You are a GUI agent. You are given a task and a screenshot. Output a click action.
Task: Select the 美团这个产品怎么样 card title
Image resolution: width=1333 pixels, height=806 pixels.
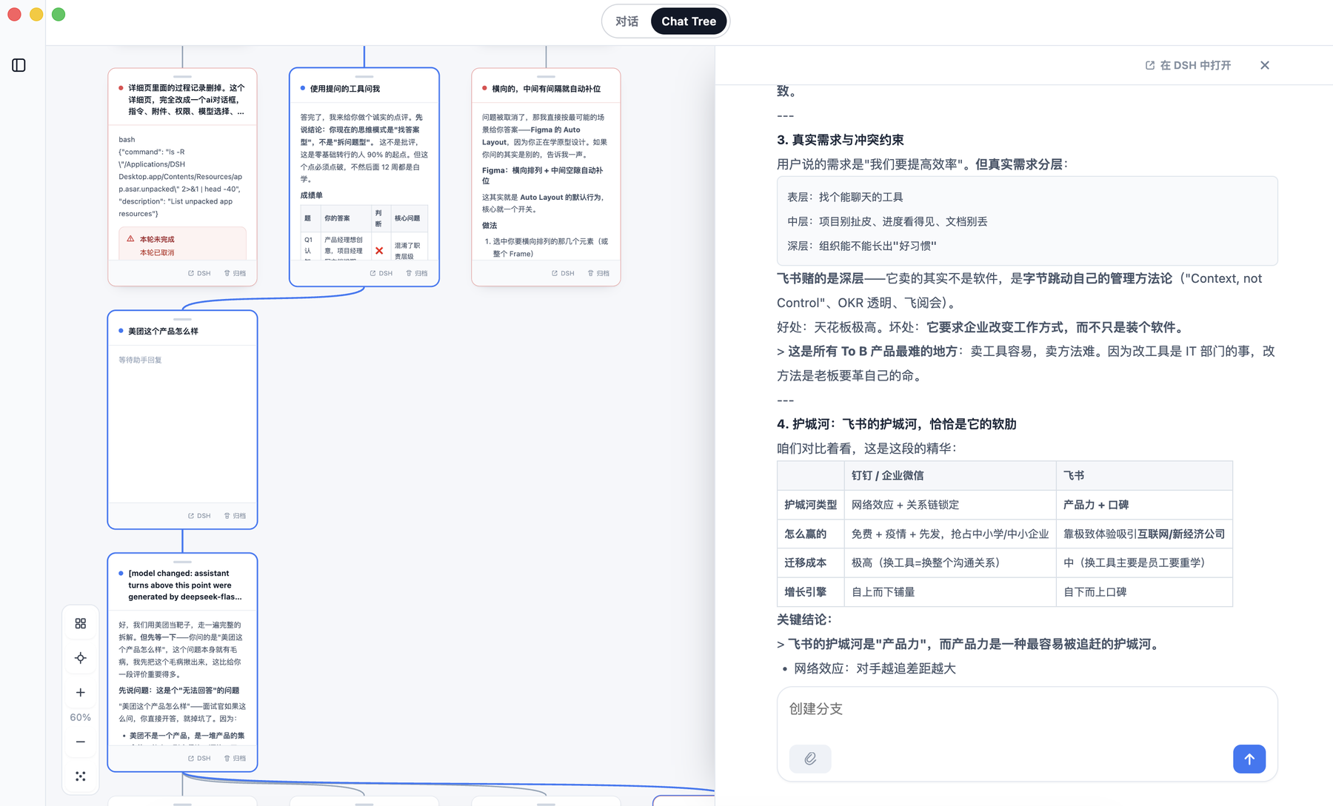(x=163, y=331)
